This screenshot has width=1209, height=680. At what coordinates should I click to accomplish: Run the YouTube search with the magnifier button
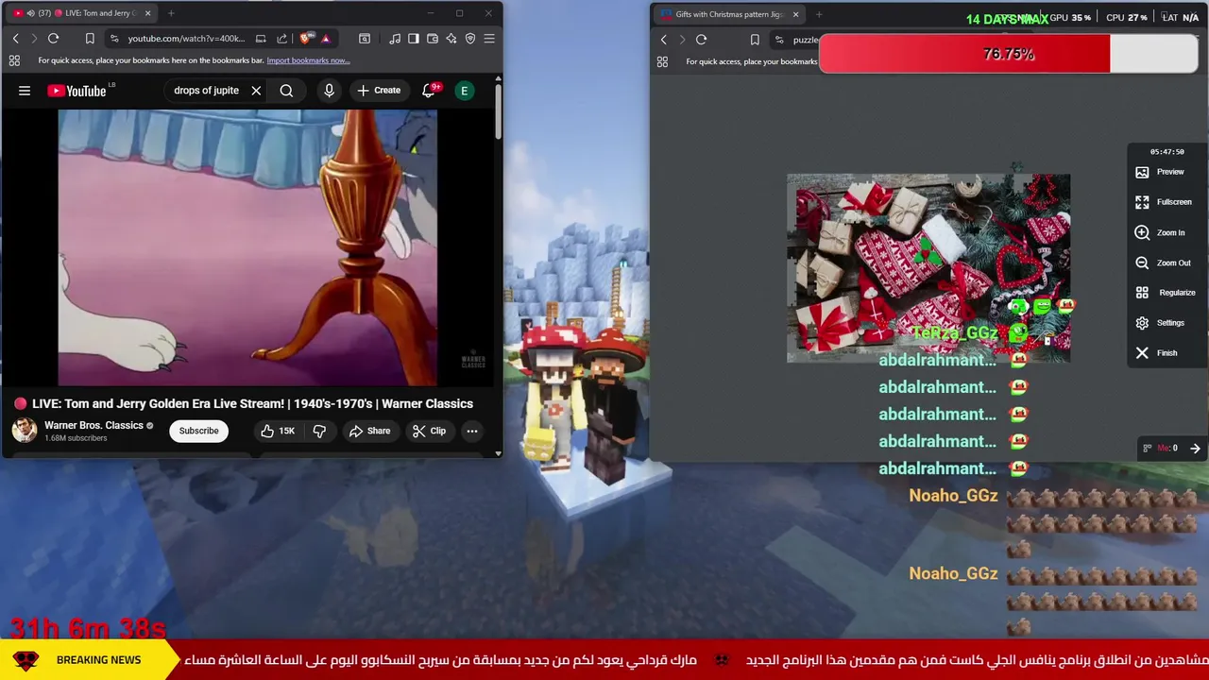pos(286,91)
